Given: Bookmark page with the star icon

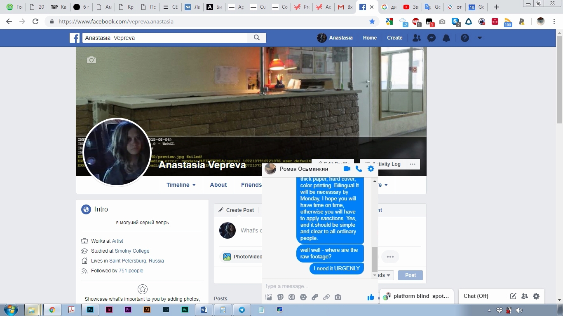Looking at the screenshot, I should click(x=372, y=21).
